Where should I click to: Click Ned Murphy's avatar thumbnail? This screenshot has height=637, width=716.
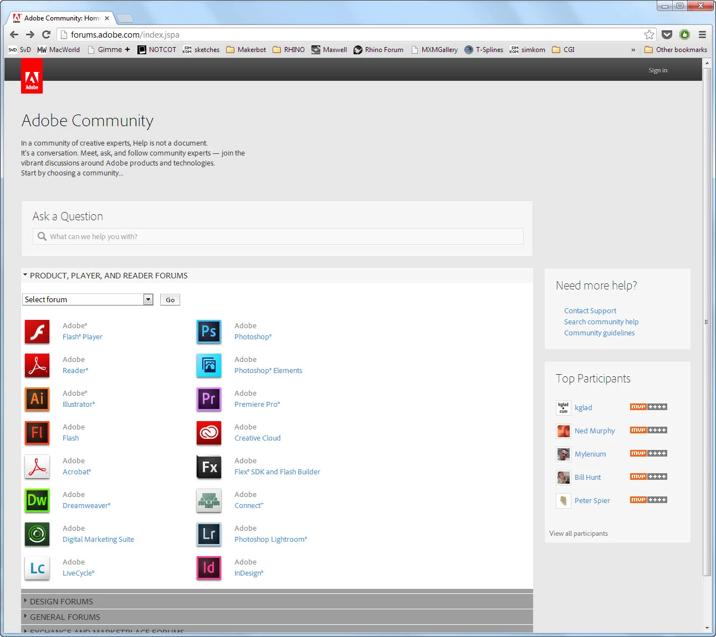[x=563, y=431]
